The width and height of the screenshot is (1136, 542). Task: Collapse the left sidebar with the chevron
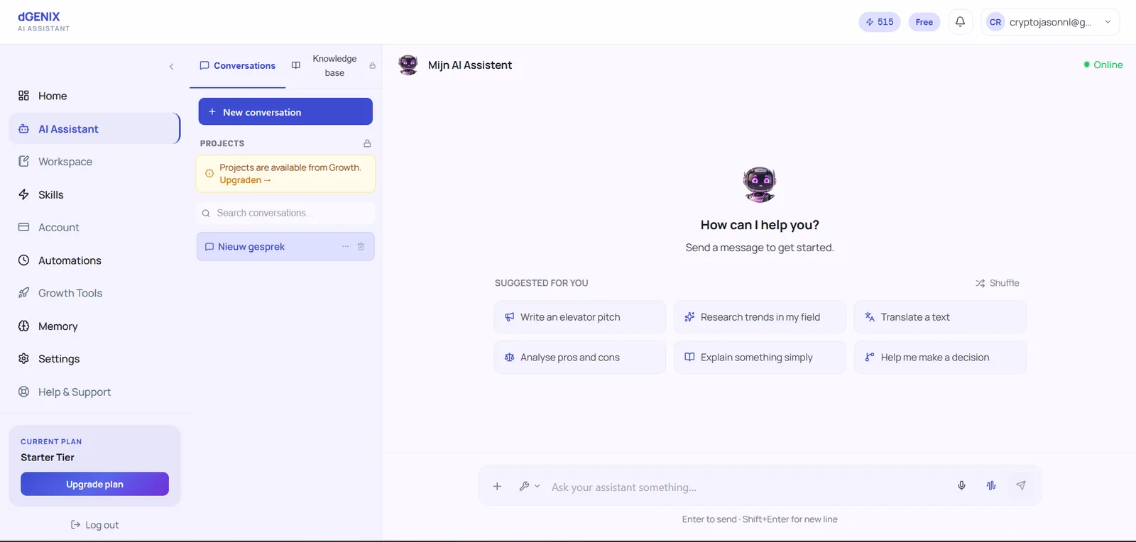[171, 67]
